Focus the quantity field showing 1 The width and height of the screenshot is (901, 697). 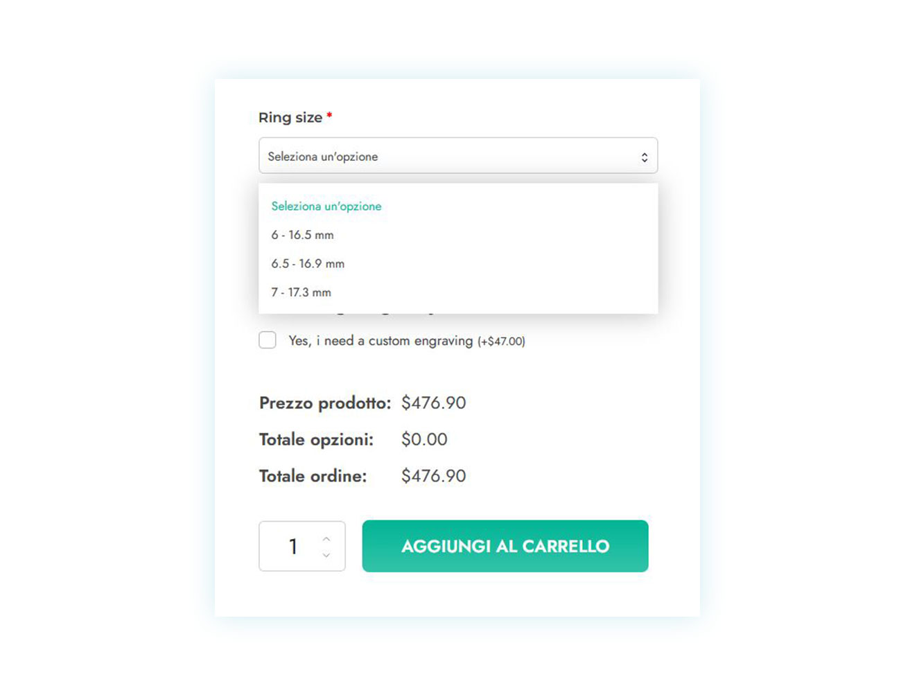302,546
